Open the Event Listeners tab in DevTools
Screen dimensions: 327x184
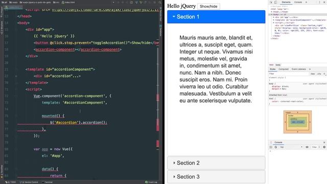(x=298, y=69)
